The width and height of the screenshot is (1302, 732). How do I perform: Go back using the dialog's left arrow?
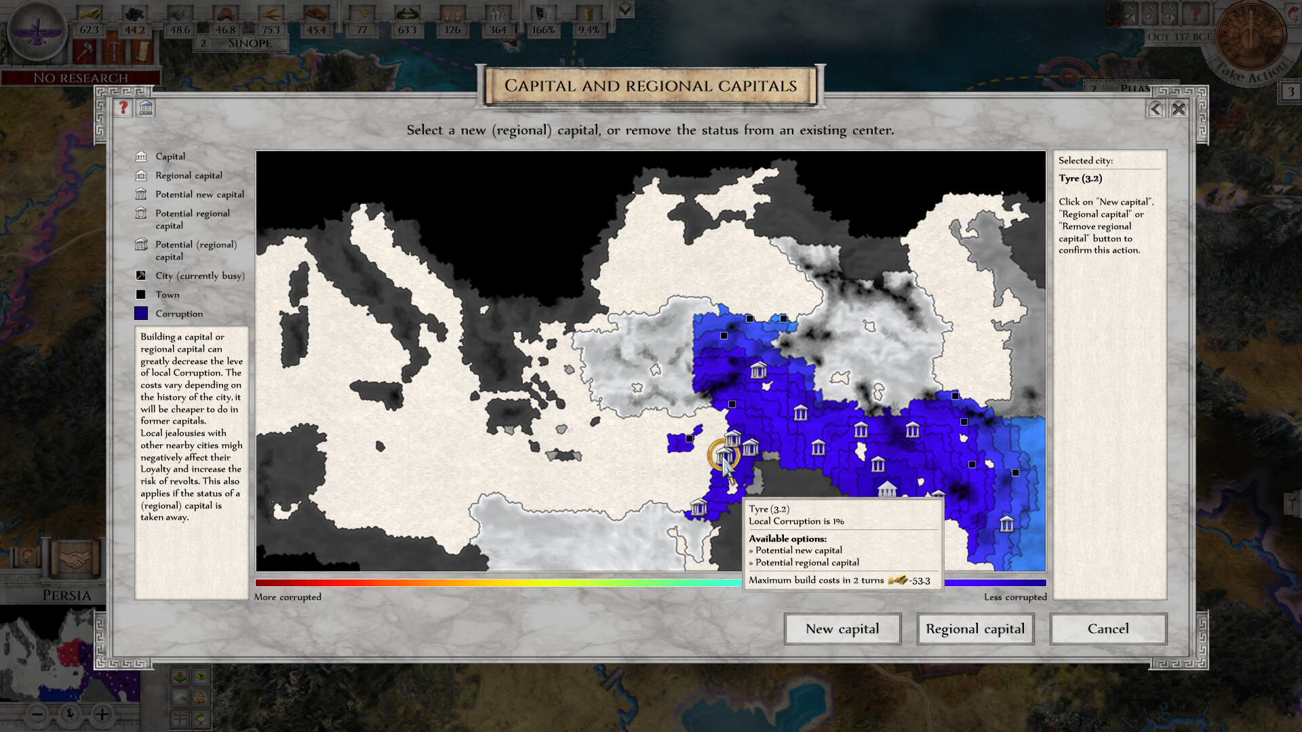coord(1154,108)
